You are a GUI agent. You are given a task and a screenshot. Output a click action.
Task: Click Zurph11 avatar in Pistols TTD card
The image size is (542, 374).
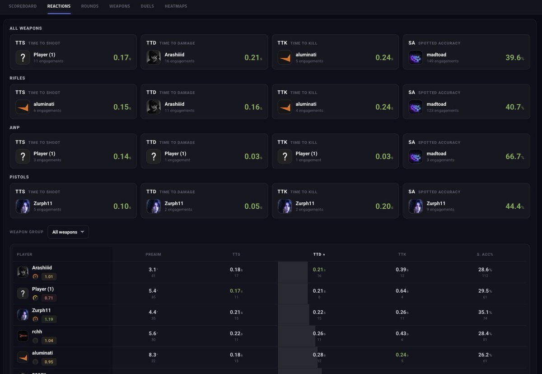[x=154, y=206]
